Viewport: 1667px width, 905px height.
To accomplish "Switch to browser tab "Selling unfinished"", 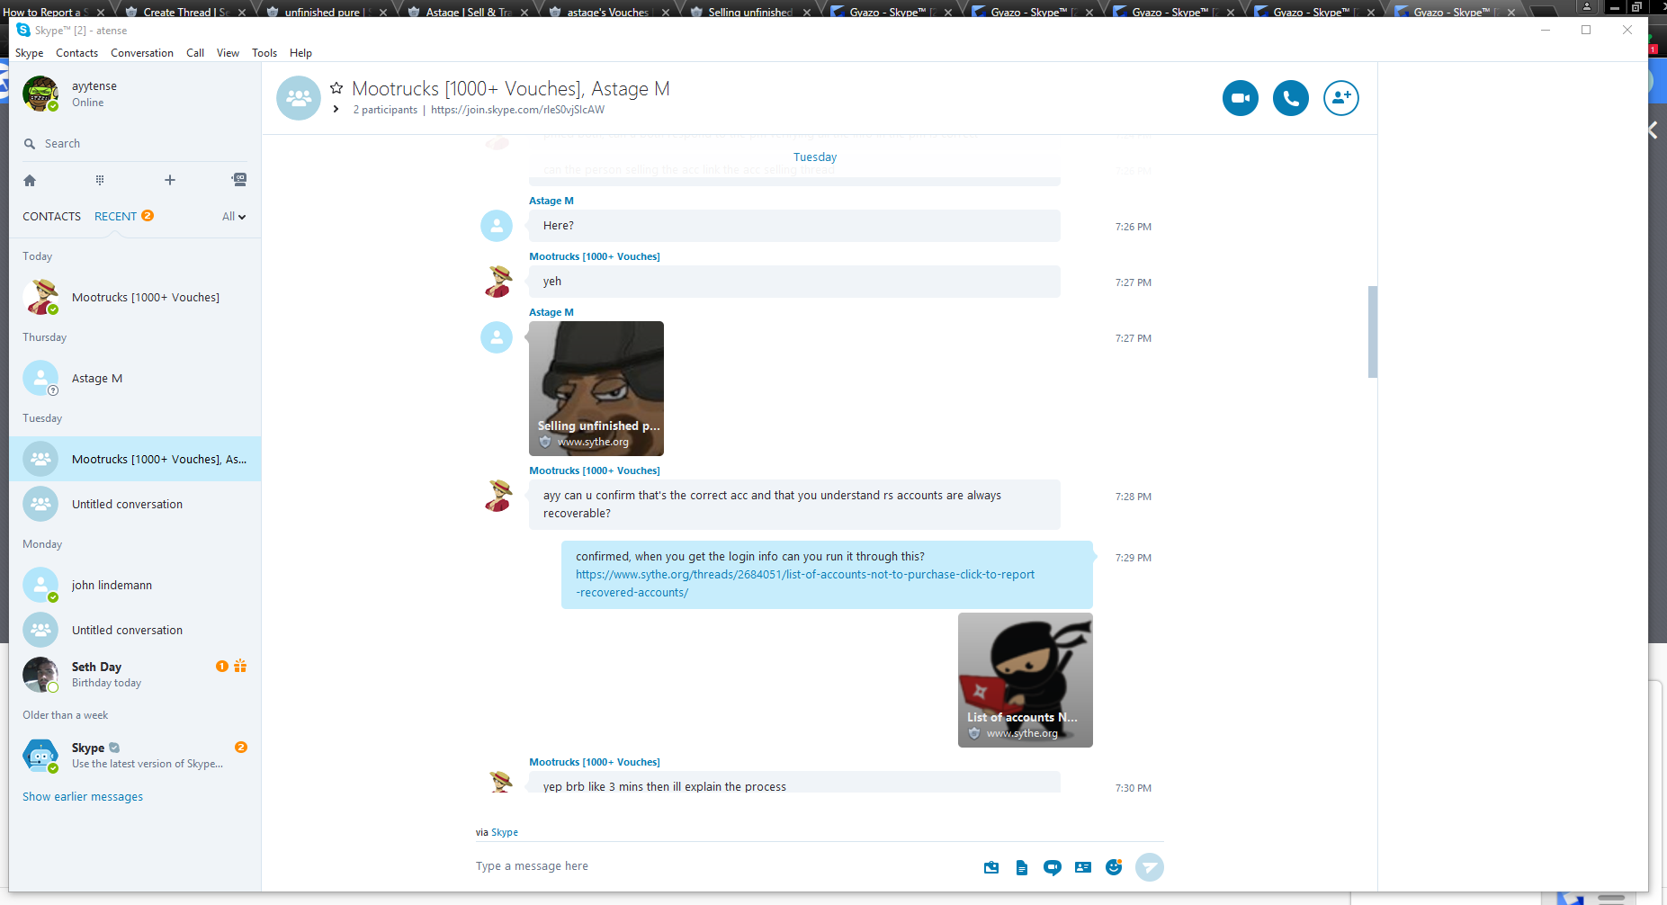I will pos(749,10).
